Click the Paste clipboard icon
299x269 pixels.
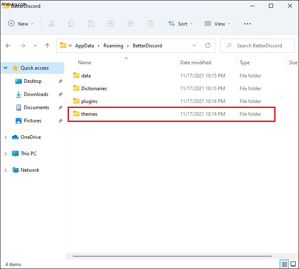tap(91, 23)
